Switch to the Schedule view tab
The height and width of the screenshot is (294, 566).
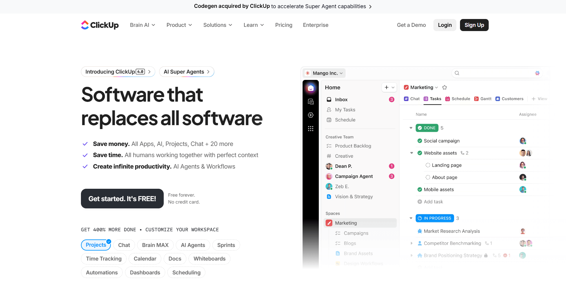pyautogui.click(x=458, y=99)
